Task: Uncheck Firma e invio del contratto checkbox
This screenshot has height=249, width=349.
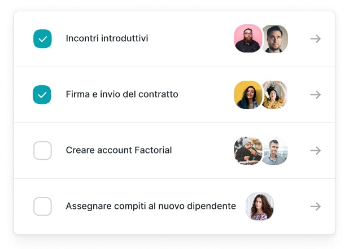Action: tap(42, 95)
